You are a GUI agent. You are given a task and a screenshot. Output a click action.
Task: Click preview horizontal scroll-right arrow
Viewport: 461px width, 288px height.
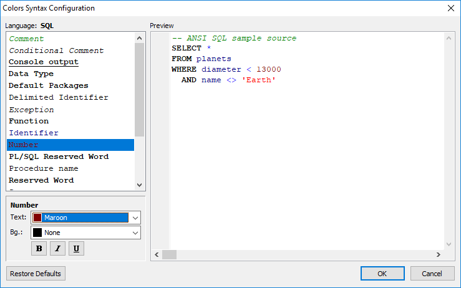(439, 254)
